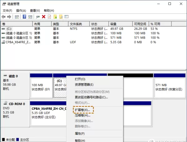The height and width of the screenshot is (142, 187).
Task: Click the Properties checkmark toolbar icon
Action: pyautogui.click(x=49, y=17)
